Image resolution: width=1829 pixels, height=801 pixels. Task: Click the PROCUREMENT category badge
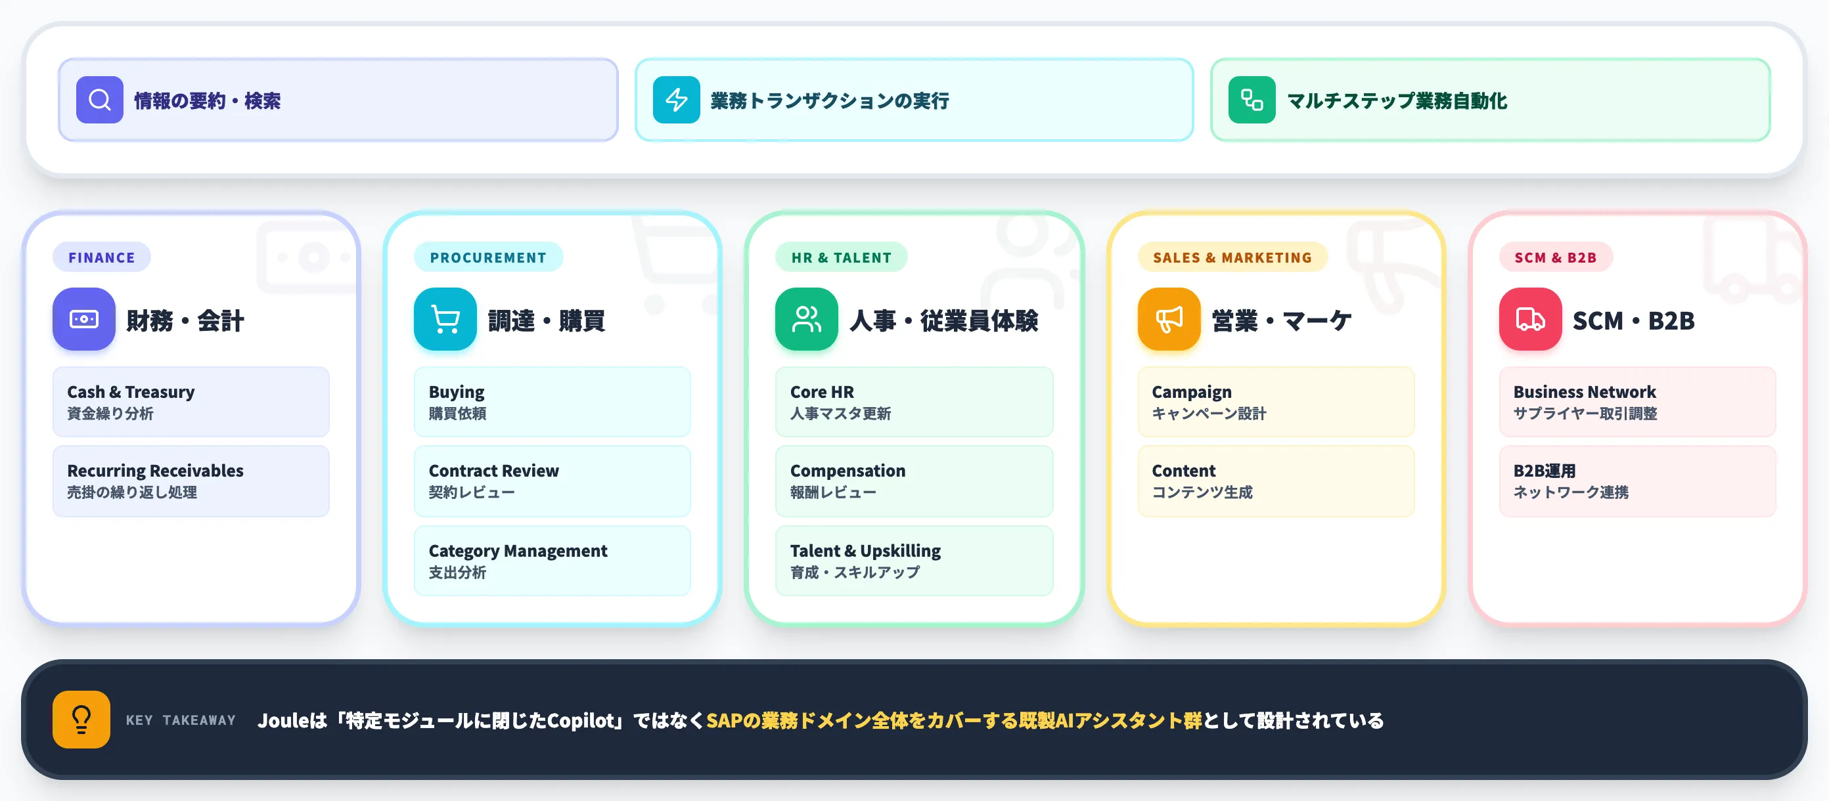pos(489,257)
